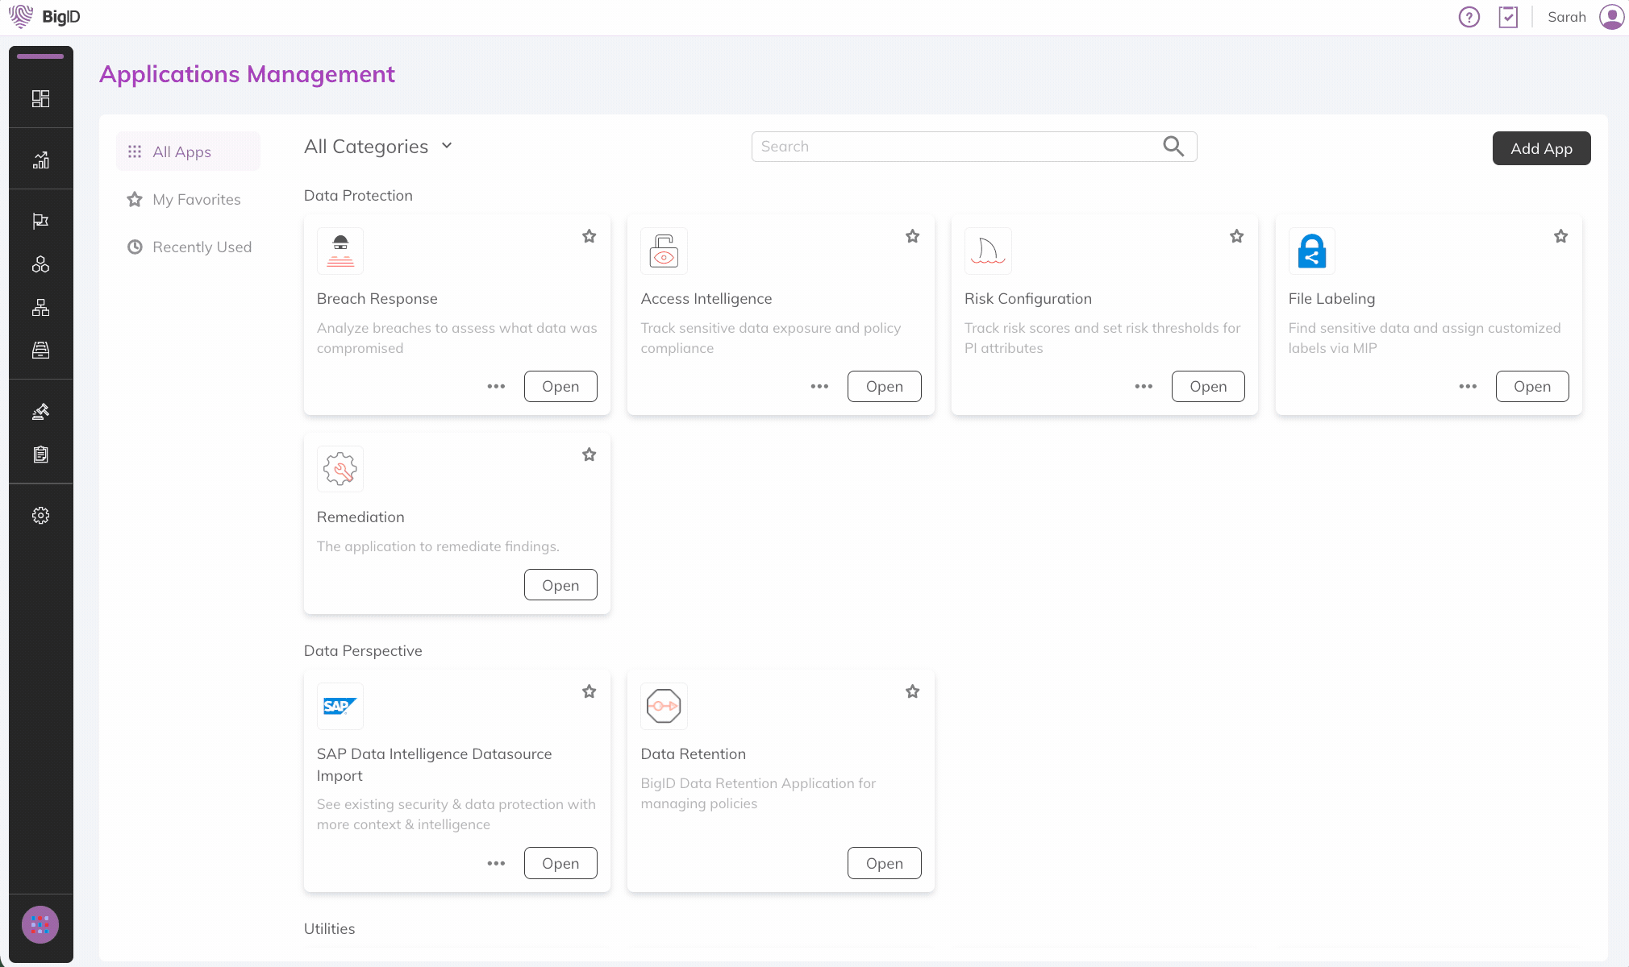
Task: Click the dashboard icon in the sidebar
Action: click(40, 98)
